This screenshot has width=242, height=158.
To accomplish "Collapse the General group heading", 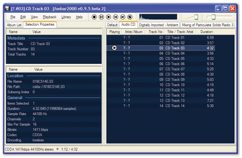I will pyautogui.click(x=15, y=98).
